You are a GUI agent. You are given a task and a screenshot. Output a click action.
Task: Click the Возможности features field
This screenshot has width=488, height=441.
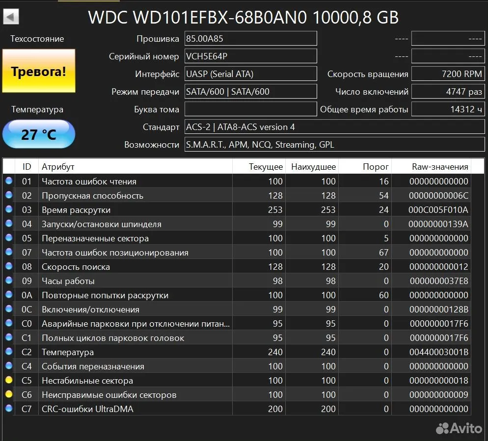point(334,145)
